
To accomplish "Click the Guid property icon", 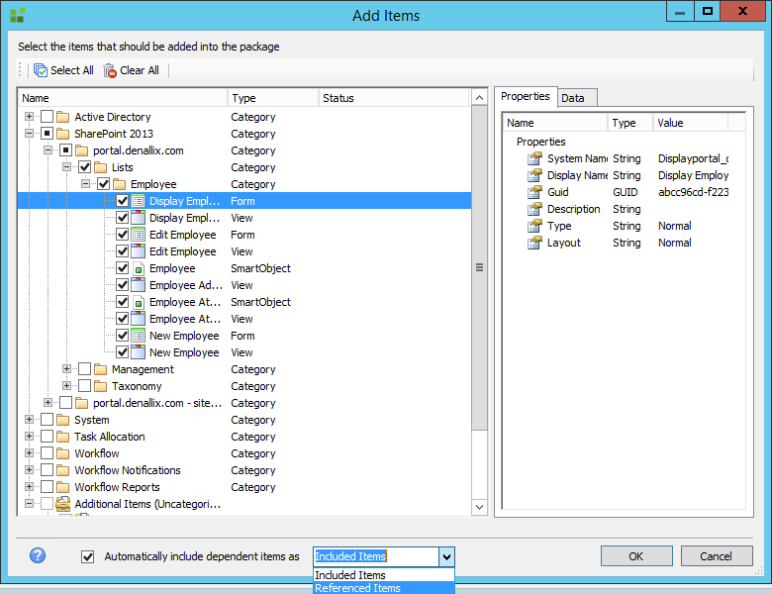I will click(534, 192).
